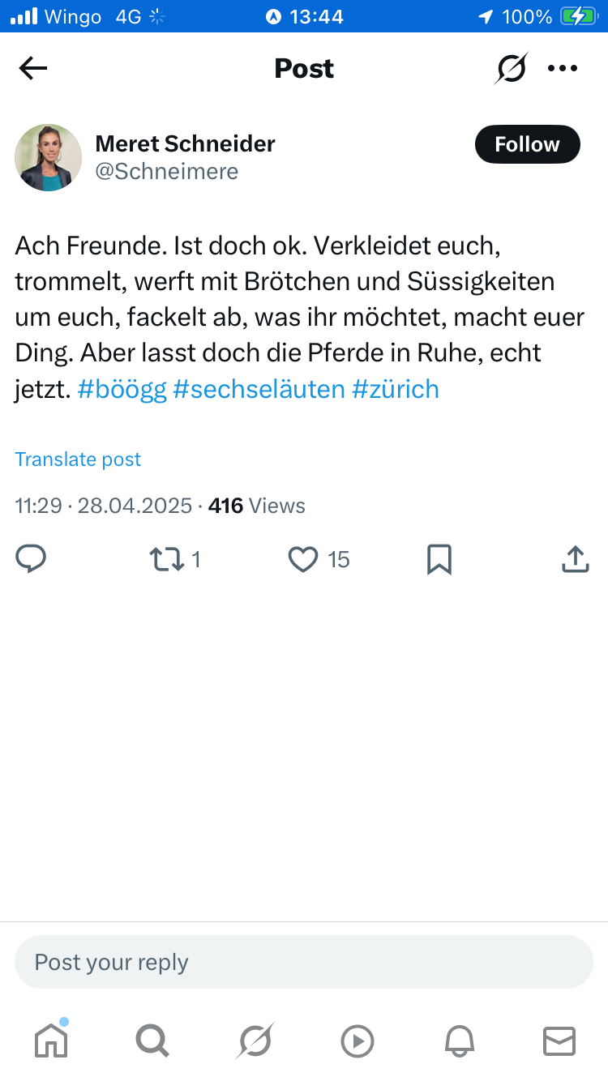
Task: Open the #böögg hashtag
Action: point(122,389)
